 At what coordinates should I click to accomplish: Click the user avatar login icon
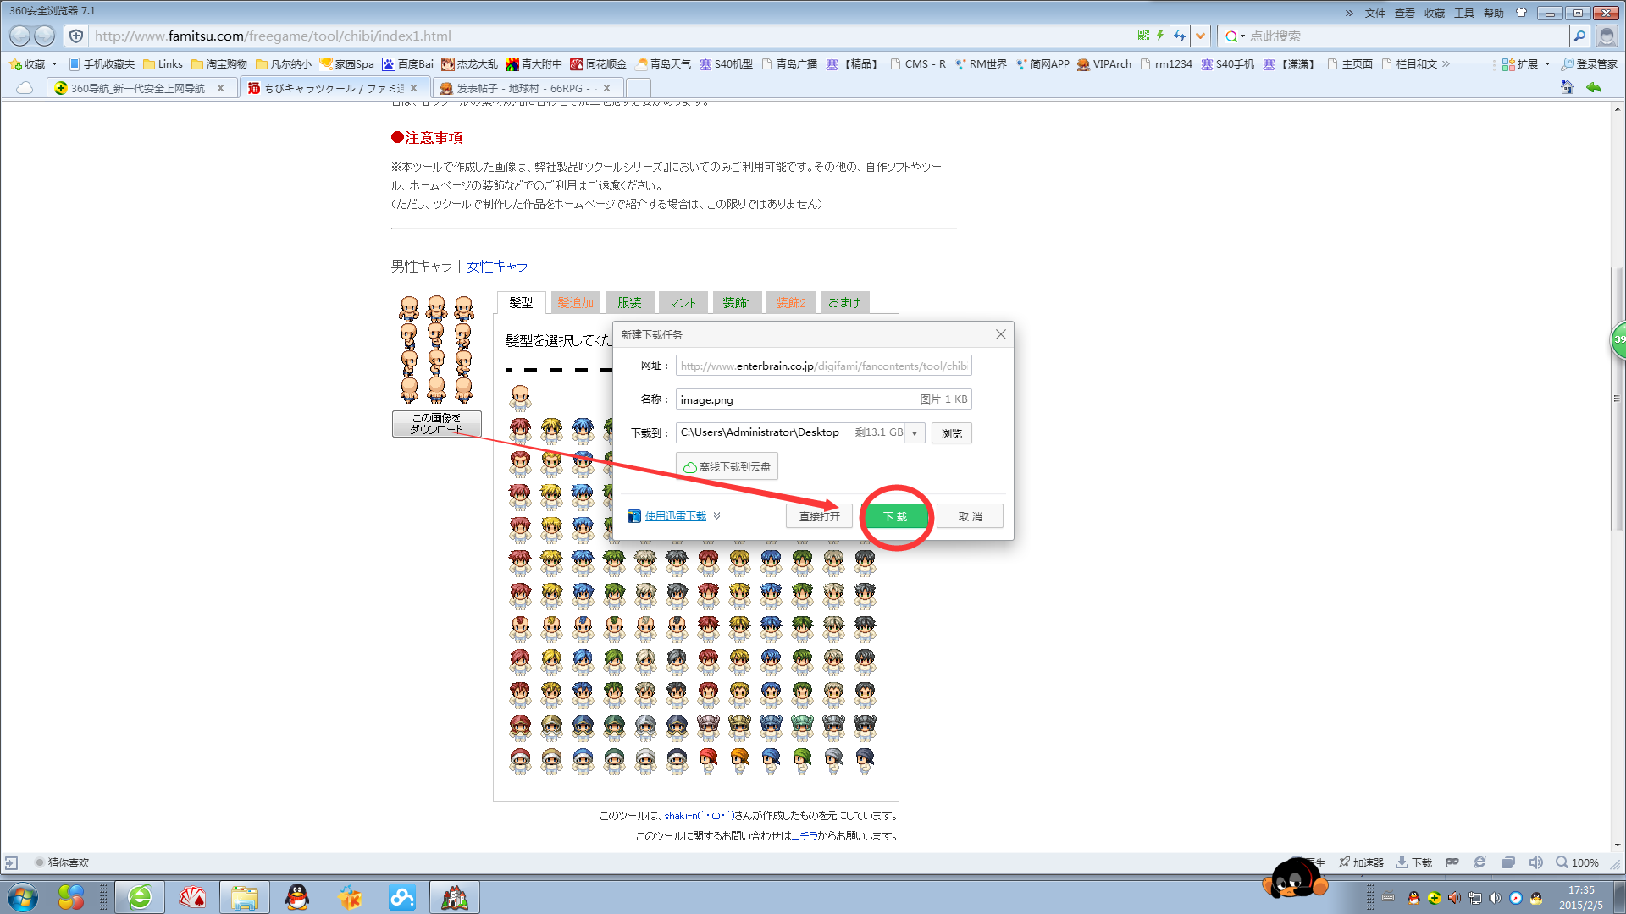click(1607, 36)
